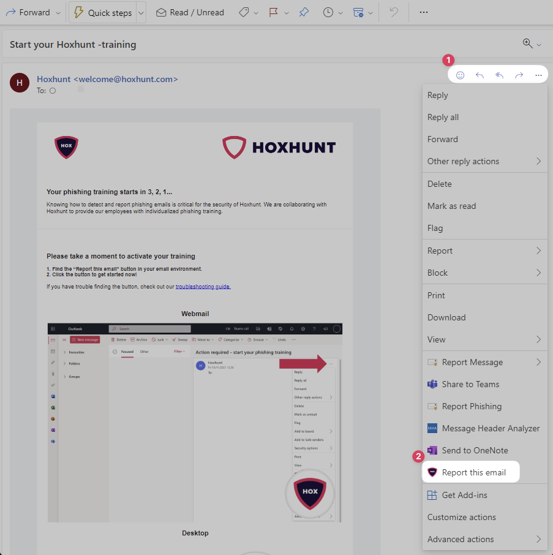The width and height of the screenshot is (553, 555).
Task: Select Customize actions in the menu
Action: (484, 517)
